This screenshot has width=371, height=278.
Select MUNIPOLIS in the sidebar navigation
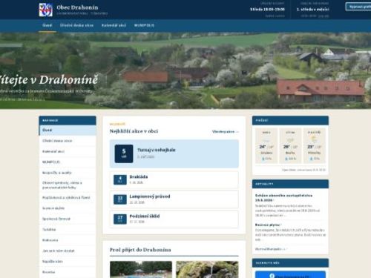click(x=68, y=162)
